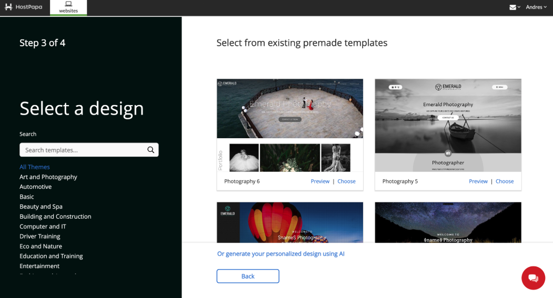Image resolution: width=553 pixels, height=298 pixels.
Task: Click the Photography 5 template thumbnail
Action: (x=448, y=126)
